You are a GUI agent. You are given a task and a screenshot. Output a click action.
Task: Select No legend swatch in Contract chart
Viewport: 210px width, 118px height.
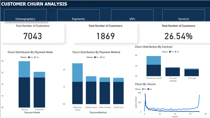[x=170, y=52]
